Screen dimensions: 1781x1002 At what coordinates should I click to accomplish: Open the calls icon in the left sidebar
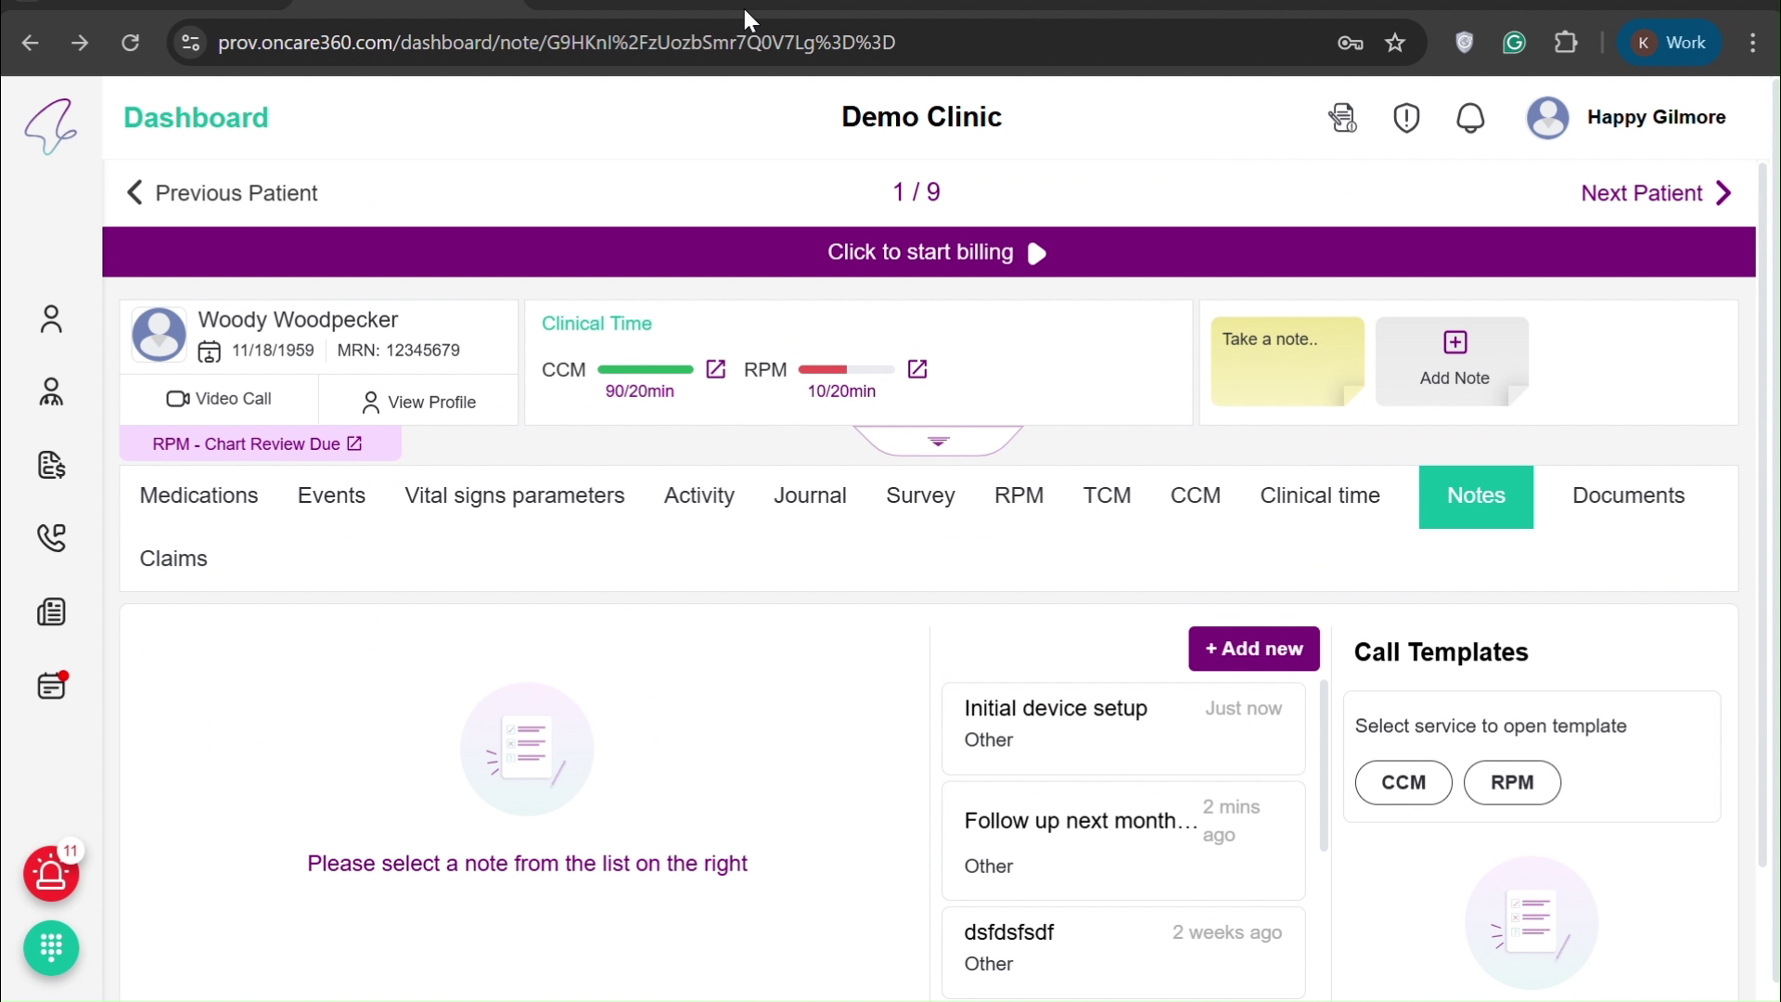[x=52, y=538]
